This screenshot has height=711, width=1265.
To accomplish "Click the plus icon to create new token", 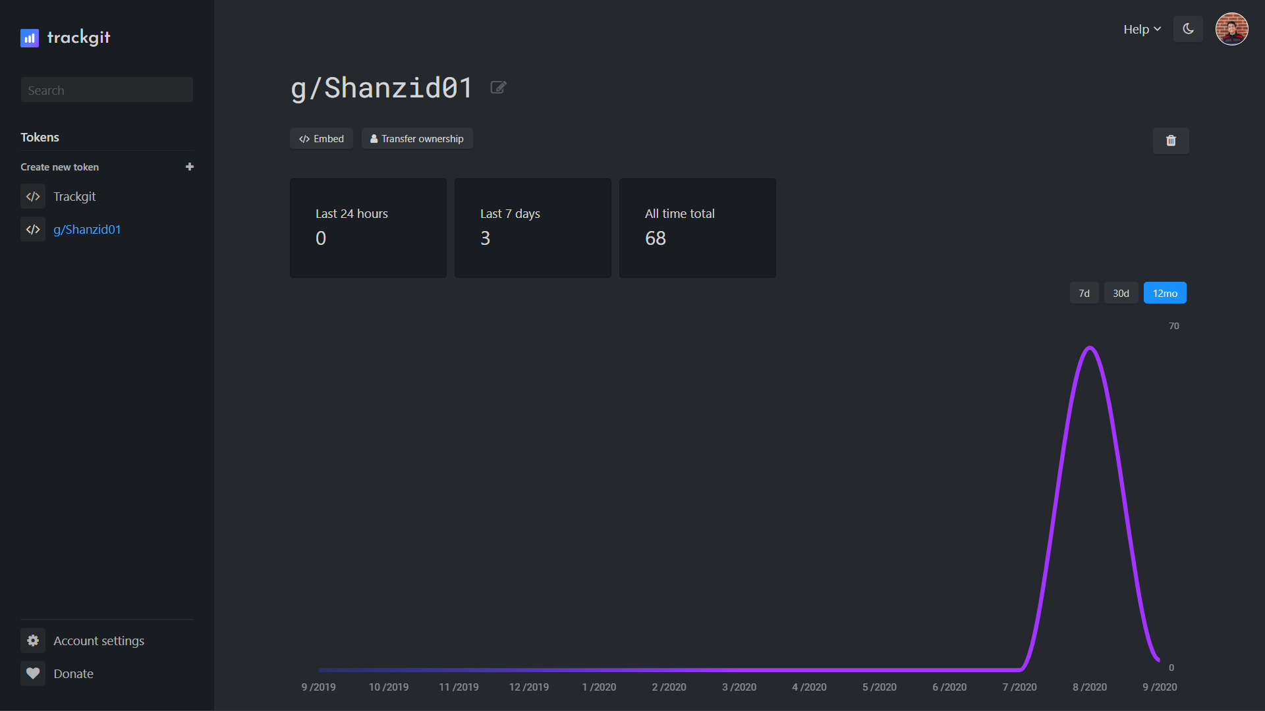I will [x=190, y=167].
